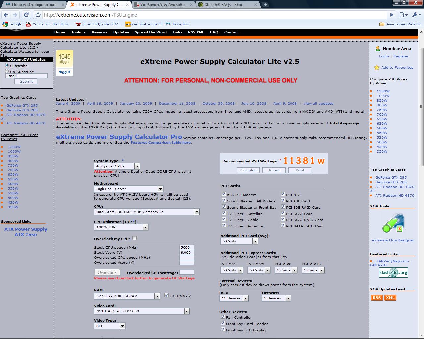Expand the USB devices dropdown
This screenshot has width=424, height=339.
coord(234,298)
